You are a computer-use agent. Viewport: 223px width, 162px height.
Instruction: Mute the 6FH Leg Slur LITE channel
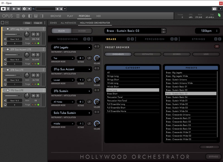point(33,35)
